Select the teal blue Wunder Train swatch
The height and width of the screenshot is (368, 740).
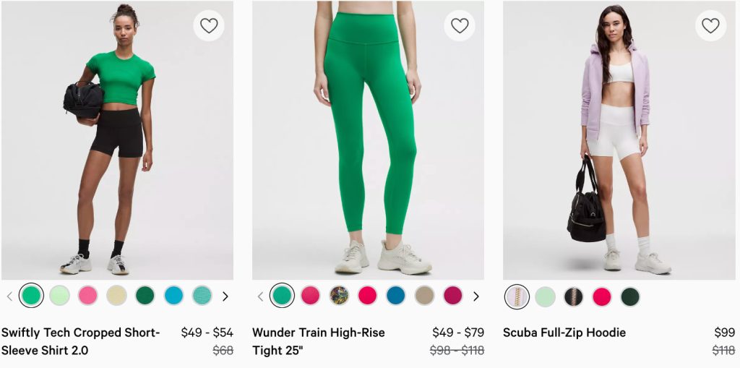tap(396, 296)
